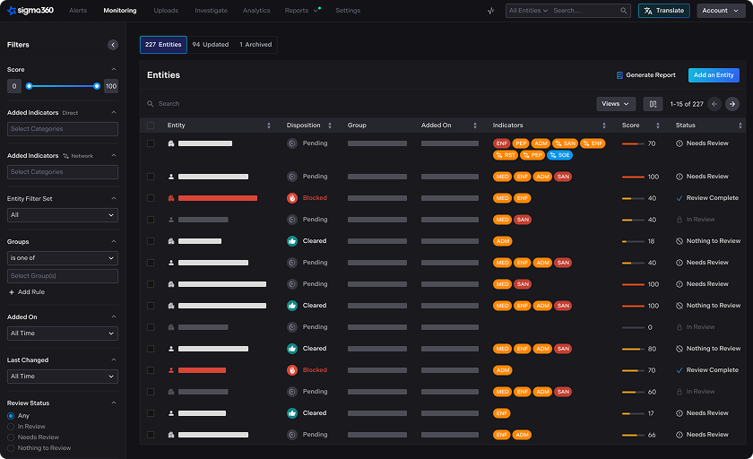Switch to the 94 Updated tab
Screen dimensions: 753x459
pos(210,45)
